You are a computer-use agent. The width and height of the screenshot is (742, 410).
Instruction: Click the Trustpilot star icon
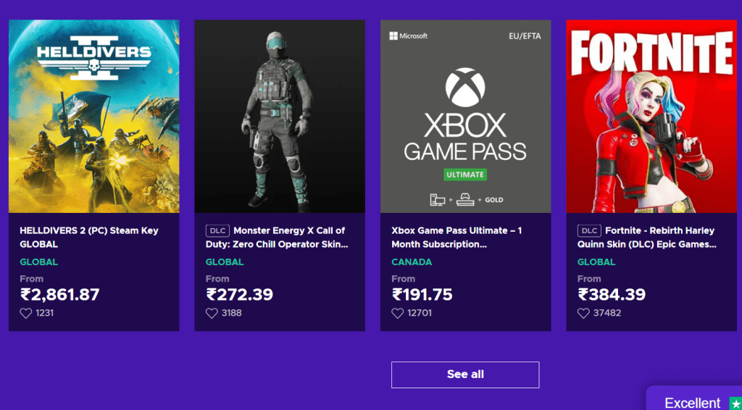[x=735, y=403]
